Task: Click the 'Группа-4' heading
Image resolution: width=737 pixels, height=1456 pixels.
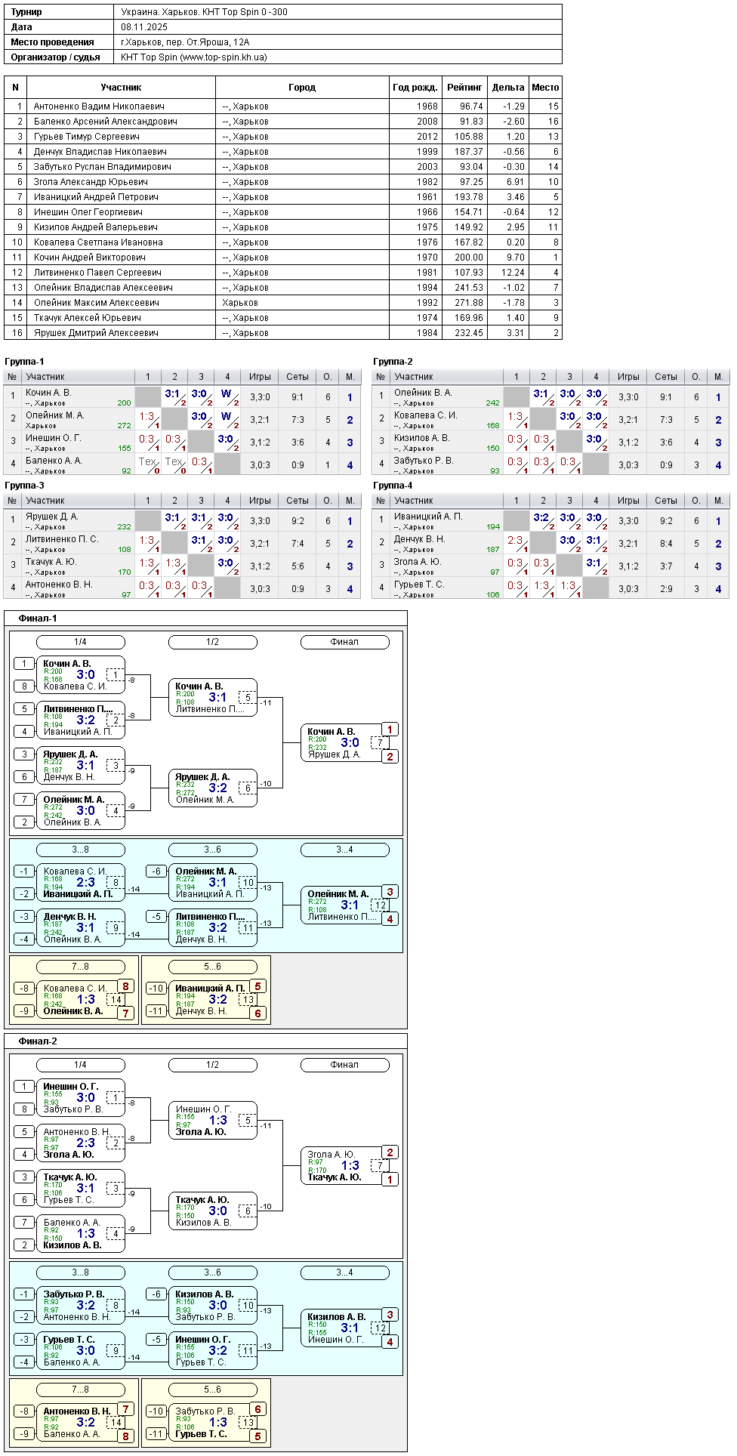Action: coord(393,486)
